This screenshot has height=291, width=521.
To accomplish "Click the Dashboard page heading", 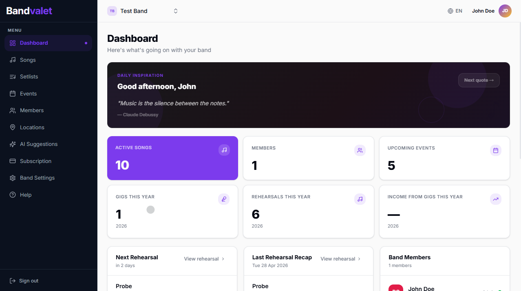I will pyautogui.click(x=132, y=39).
